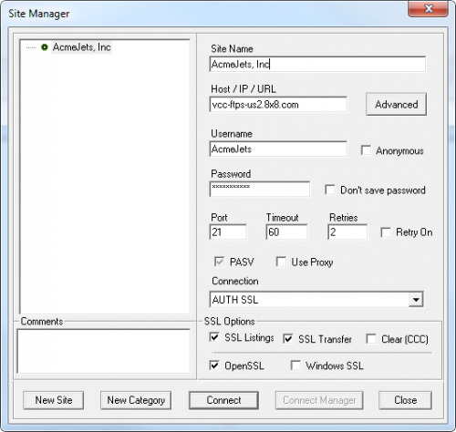Focus the Host / IP / URL field
456x432 pixels.
coord(278,105)
